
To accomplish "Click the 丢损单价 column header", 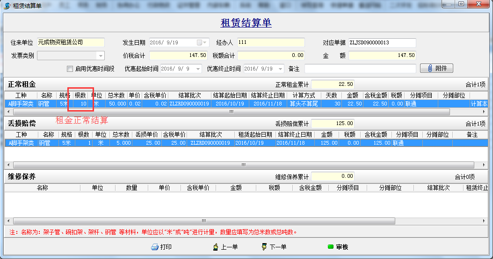I will (x=147, y=134).
